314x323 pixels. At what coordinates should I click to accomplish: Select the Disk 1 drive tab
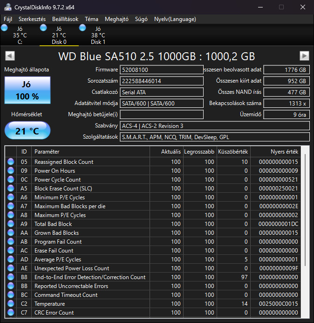pos(98,35)
